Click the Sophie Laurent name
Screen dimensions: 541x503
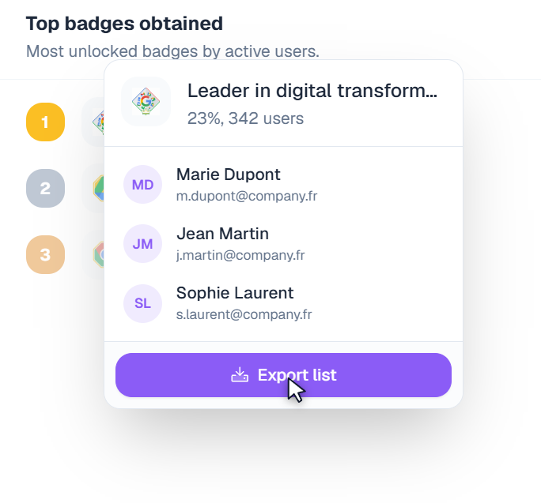(235, 293)
